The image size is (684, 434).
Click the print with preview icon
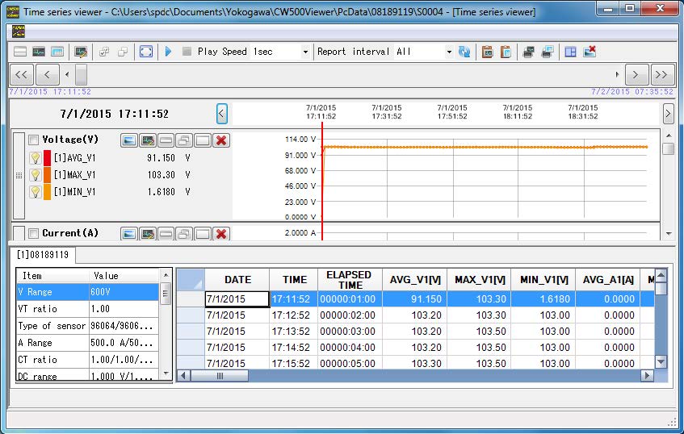tap(548, 52)
